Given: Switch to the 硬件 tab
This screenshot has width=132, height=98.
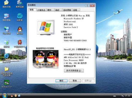Looking at the screenshot, I should point(50,10).
